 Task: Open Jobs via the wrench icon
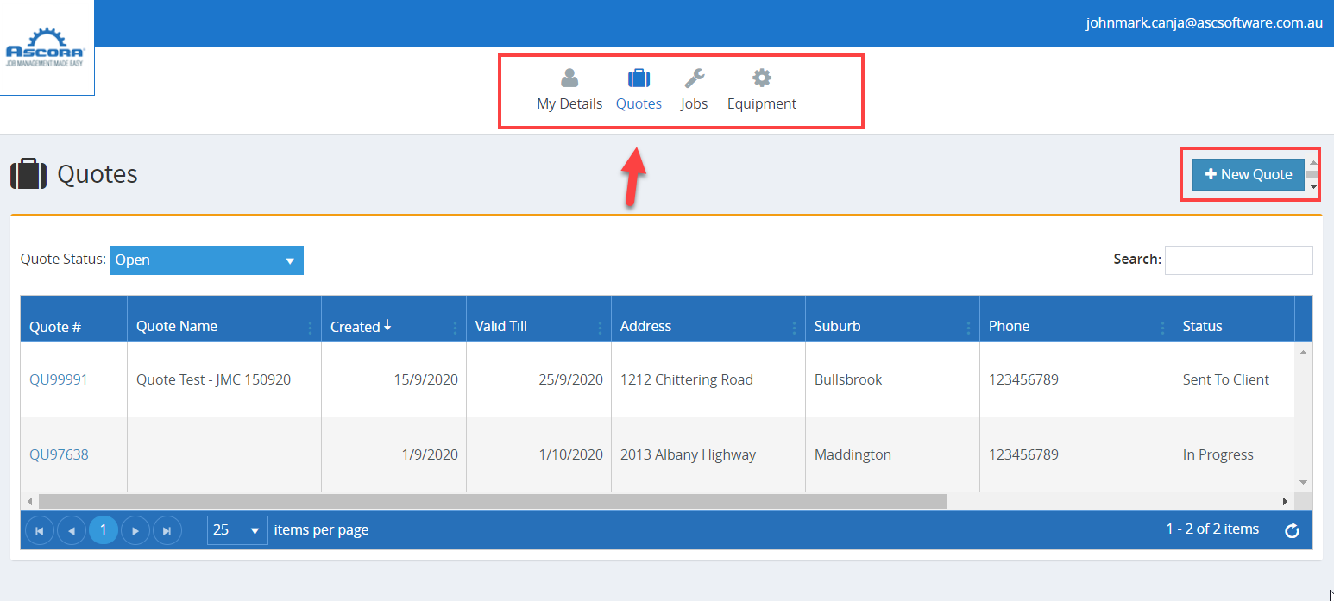point(694,78)
